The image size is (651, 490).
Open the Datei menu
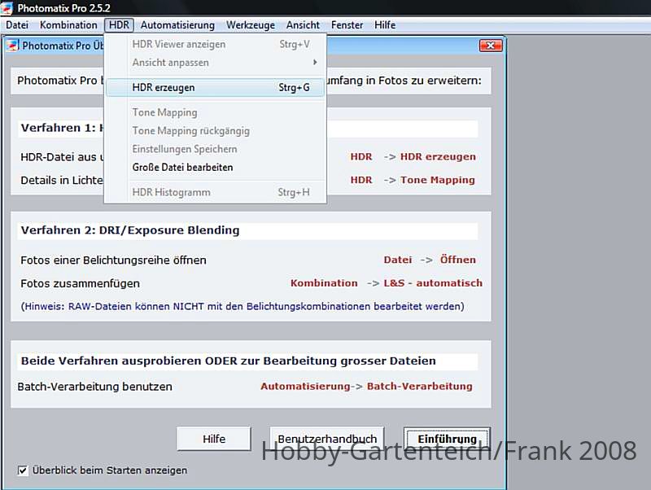(x=17, y=25)
